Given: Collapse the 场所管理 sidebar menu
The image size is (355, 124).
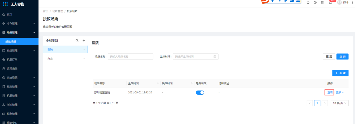Looking at the screenshot, I should (x=19, y=33).
